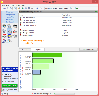Click the Print toolbar icon

[8, 8]
